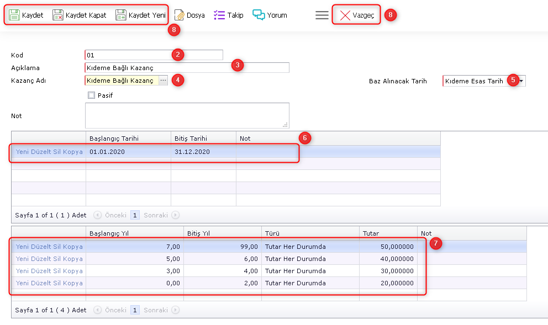Toggle the Pasif checkbox
Image resolution: width=548 pixels, height=325 pixels.
[x=92, y=95]
